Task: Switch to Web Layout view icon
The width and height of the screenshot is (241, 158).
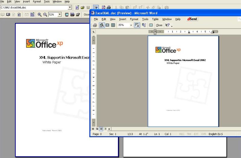Action: point(97,129)
